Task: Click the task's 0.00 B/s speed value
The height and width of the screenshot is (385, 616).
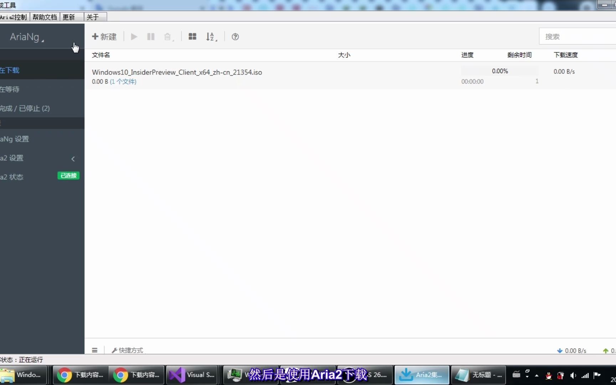Action: 564,71
